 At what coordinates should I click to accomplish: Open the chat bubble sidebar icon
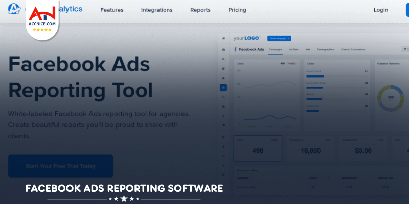click(x=223, y=78)
